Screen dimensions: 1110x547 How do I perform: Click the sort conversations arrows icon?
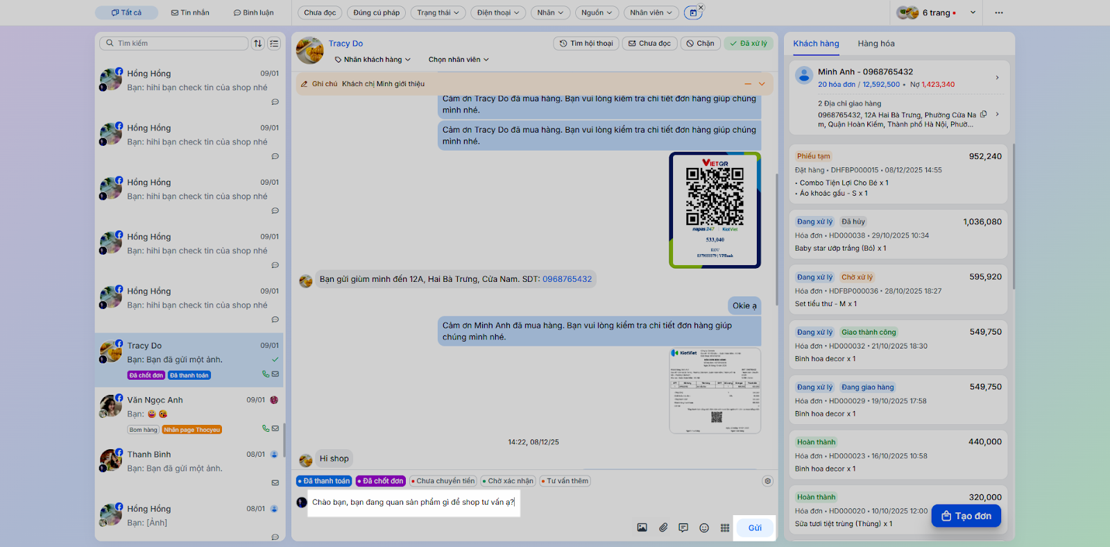258,43
